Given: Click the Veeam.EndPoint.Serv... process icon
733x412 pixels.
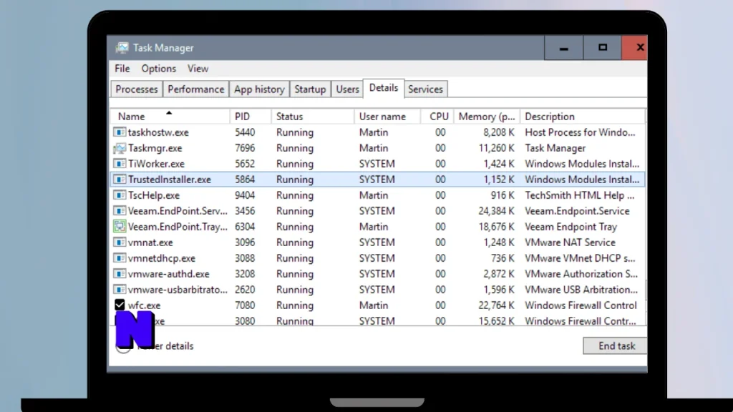Looking at the screenshot, I should click(x=120, y=211).
